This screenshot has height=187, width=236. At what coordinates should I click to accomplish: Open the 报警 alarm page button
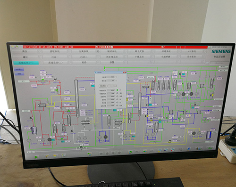point(112,62)
